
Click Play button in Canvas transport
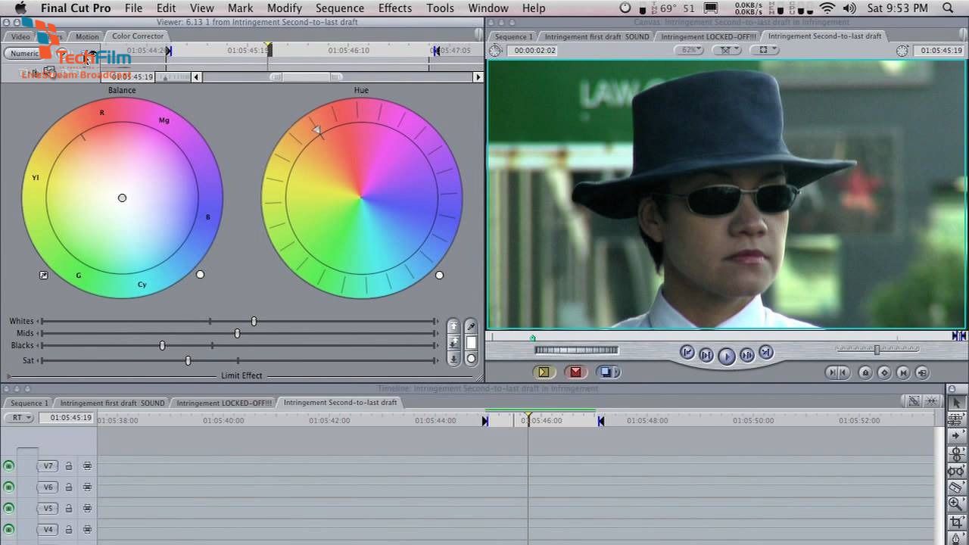727,355
